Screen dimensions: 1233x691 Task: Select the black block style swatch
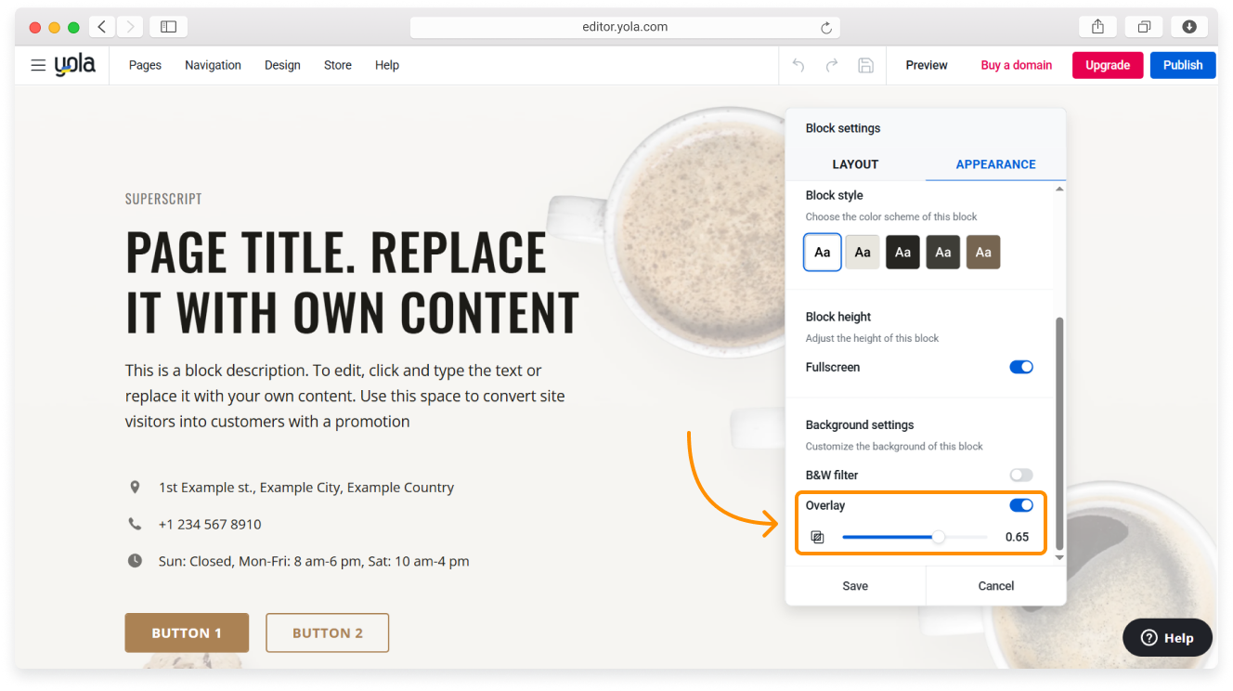(x=902, y=253)
